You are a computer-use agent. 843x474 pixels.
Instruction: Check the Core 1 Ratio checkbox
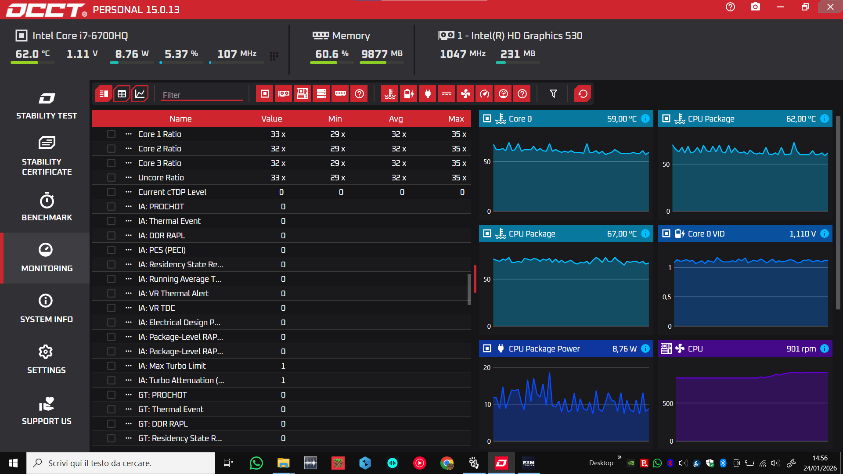click(x=111, y=134)
